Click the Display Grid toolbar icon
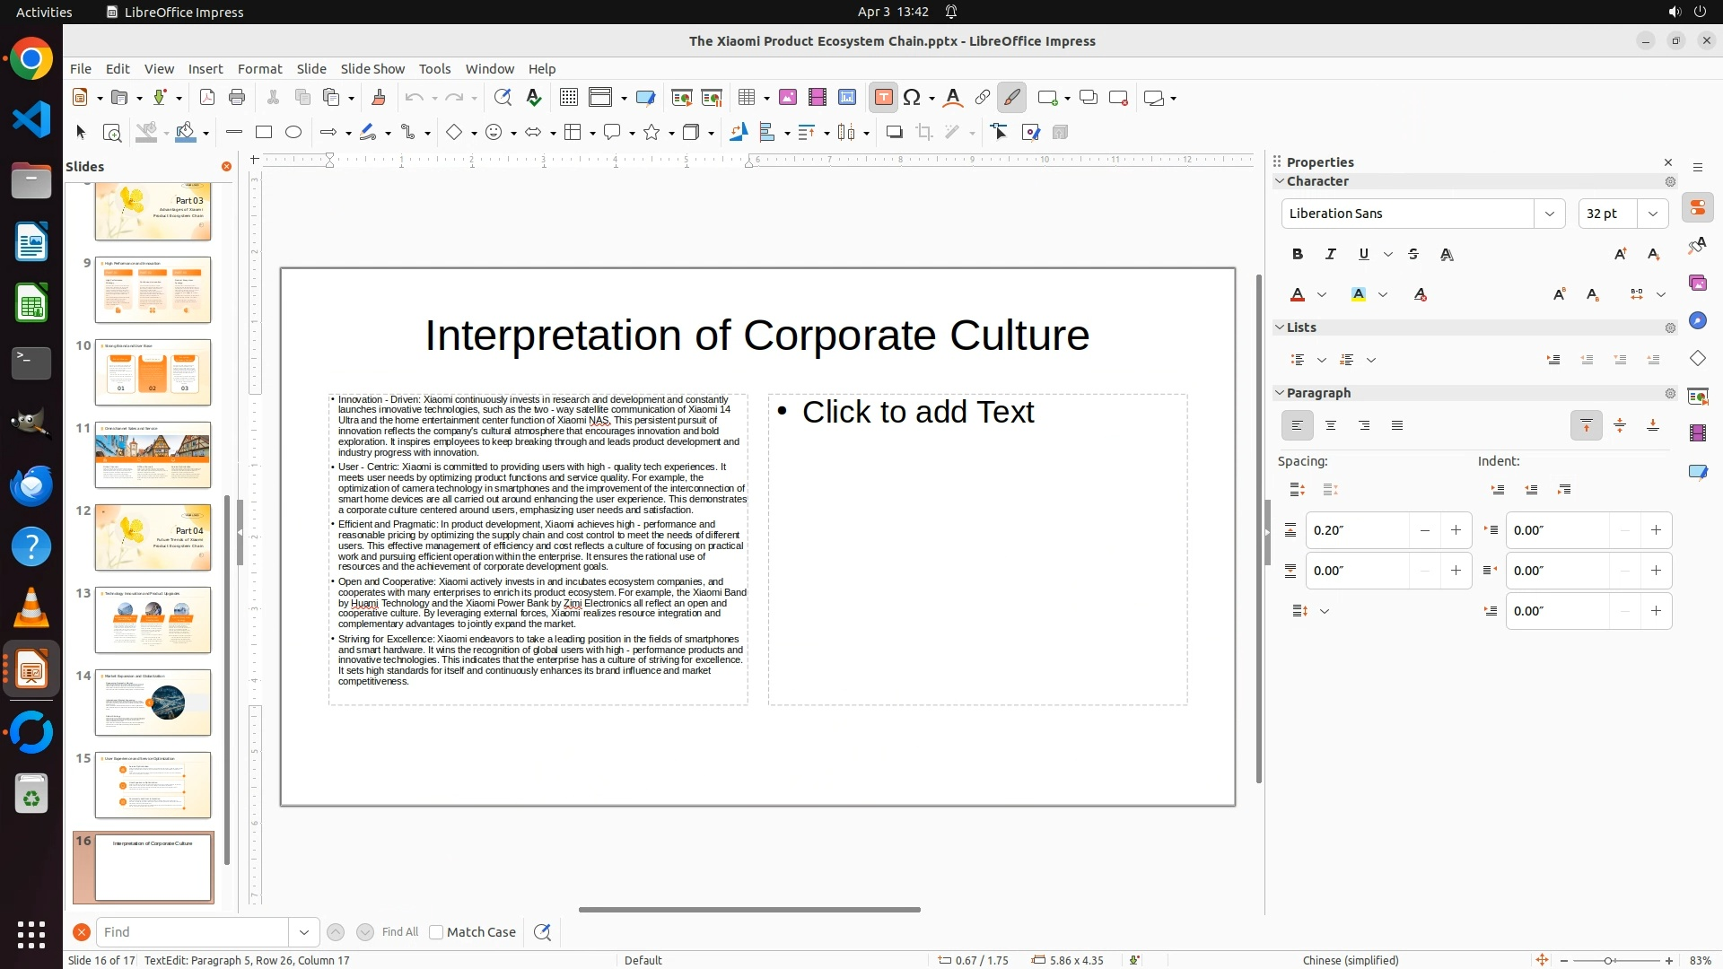 click(568, 98)
